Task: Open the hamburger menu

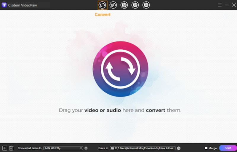Action: (220, 5)
